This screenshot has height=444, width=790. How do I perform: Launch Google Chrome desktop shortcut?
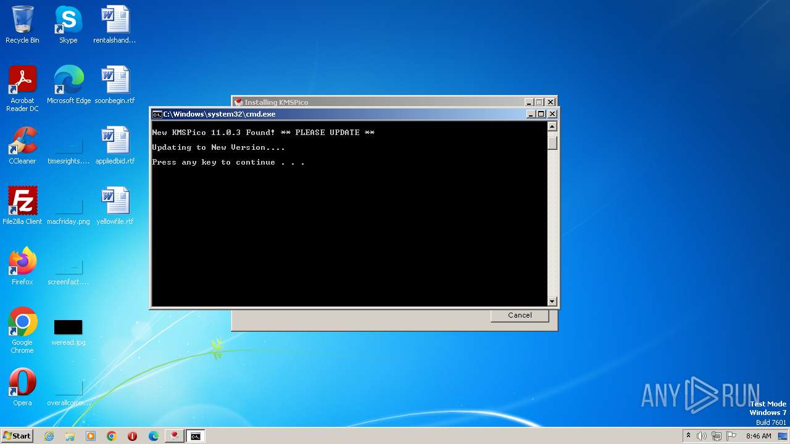pos(22,331)
